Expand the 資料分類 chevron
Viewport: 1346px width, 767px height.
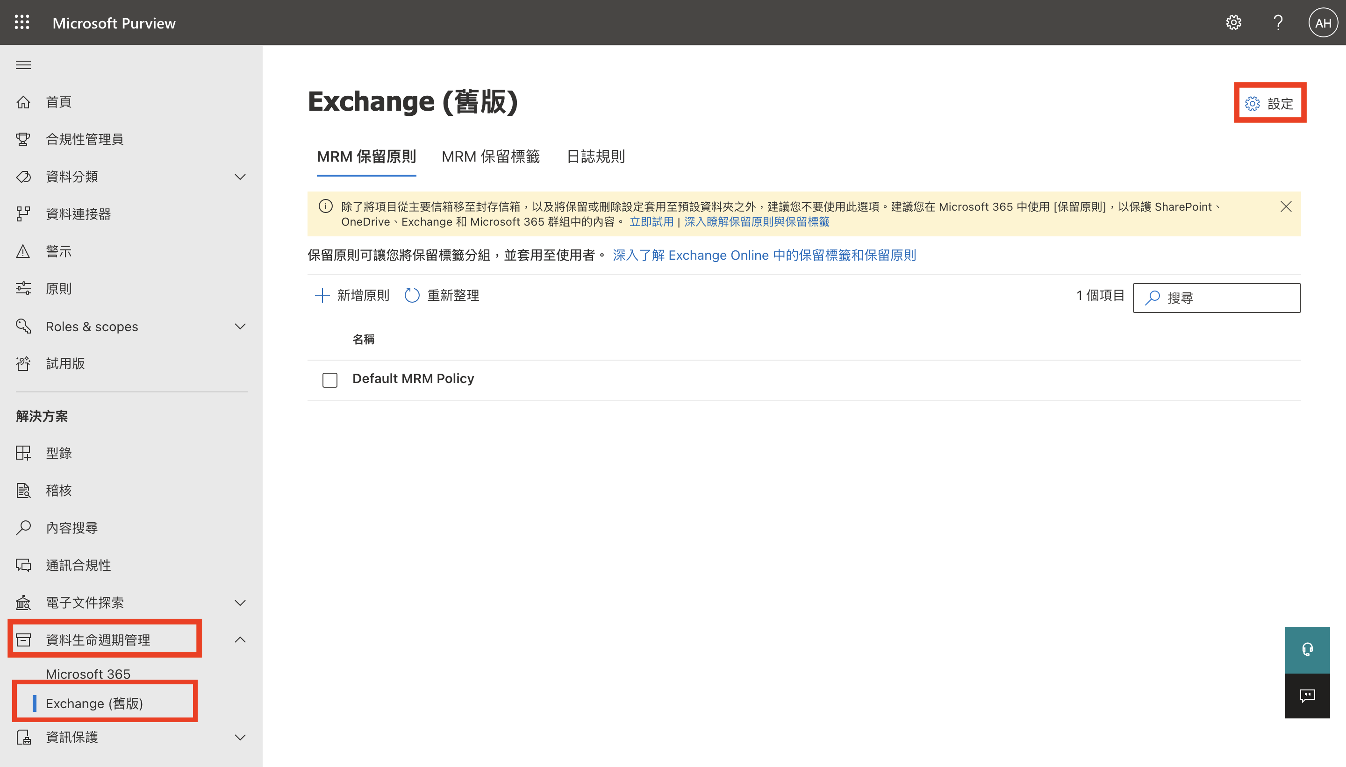point(240,177)
